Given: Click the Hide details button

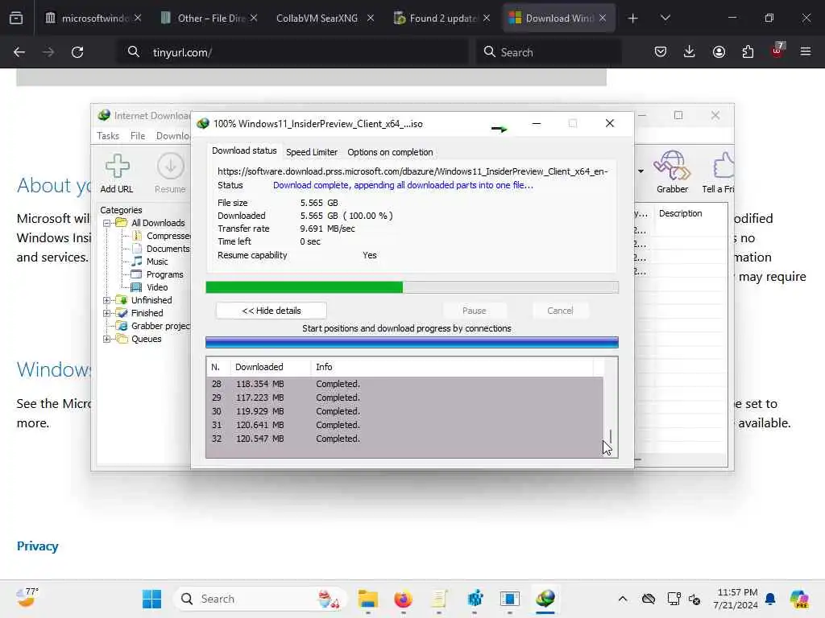Looking at the screenshot, I should point(271,311).
